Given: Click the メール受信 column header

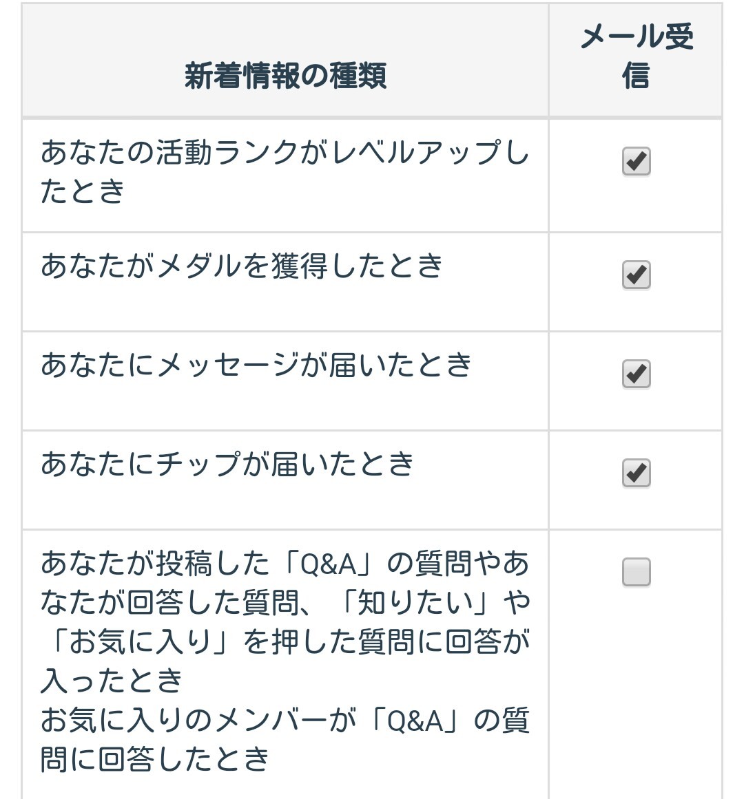Looking at the screenshot, I should pyautogui.click(x=636, y=56).
